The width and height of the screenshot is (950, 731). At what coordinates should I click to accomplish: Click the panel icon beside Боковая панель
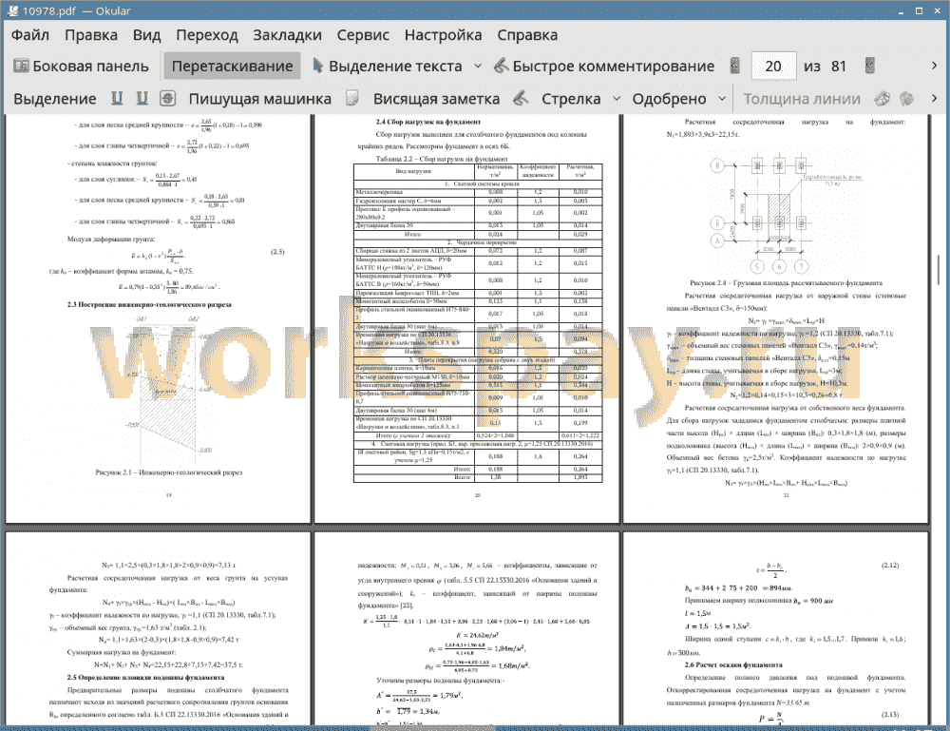point(21,66)
